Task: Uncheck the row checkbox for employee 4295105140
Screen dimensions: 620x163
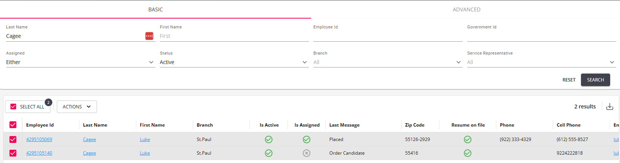Action: tap(13, 153)
